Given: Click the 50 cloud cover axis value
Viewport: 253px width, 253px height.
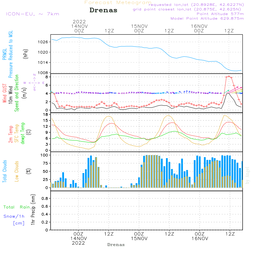Looking at the screenshot, I should tap(45, 172).
